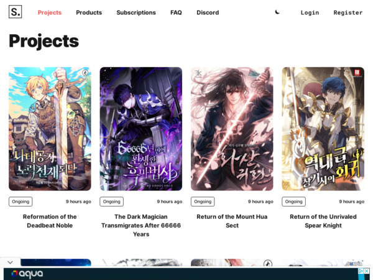Go to the Subscriptions page
Viewport: 373px width, 280px height.
pos(136,12)
